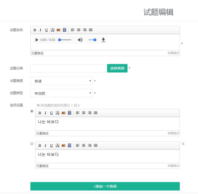Mute the audio player volume
This screenshot has width=198, height=194.
(80, 40)
